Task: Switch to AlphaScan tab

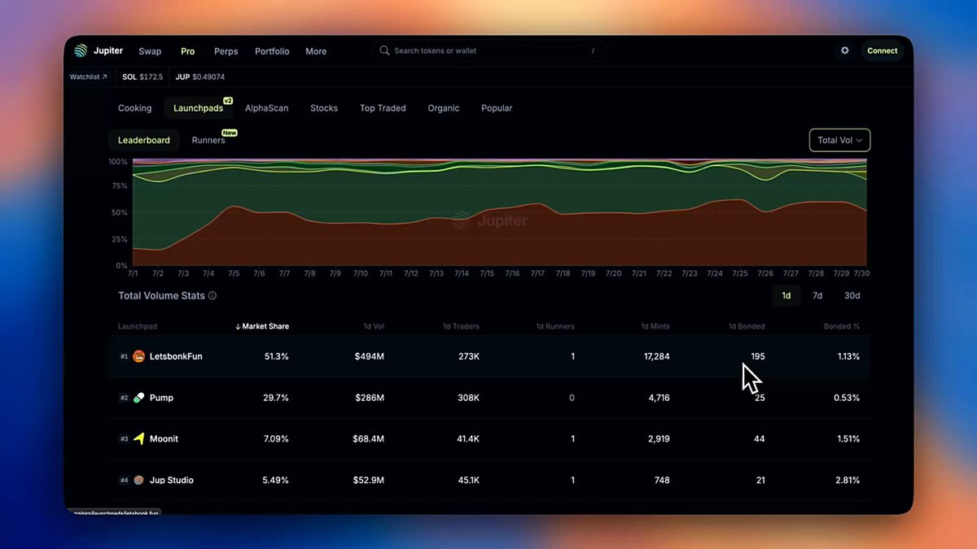Action: click(267, 108)
